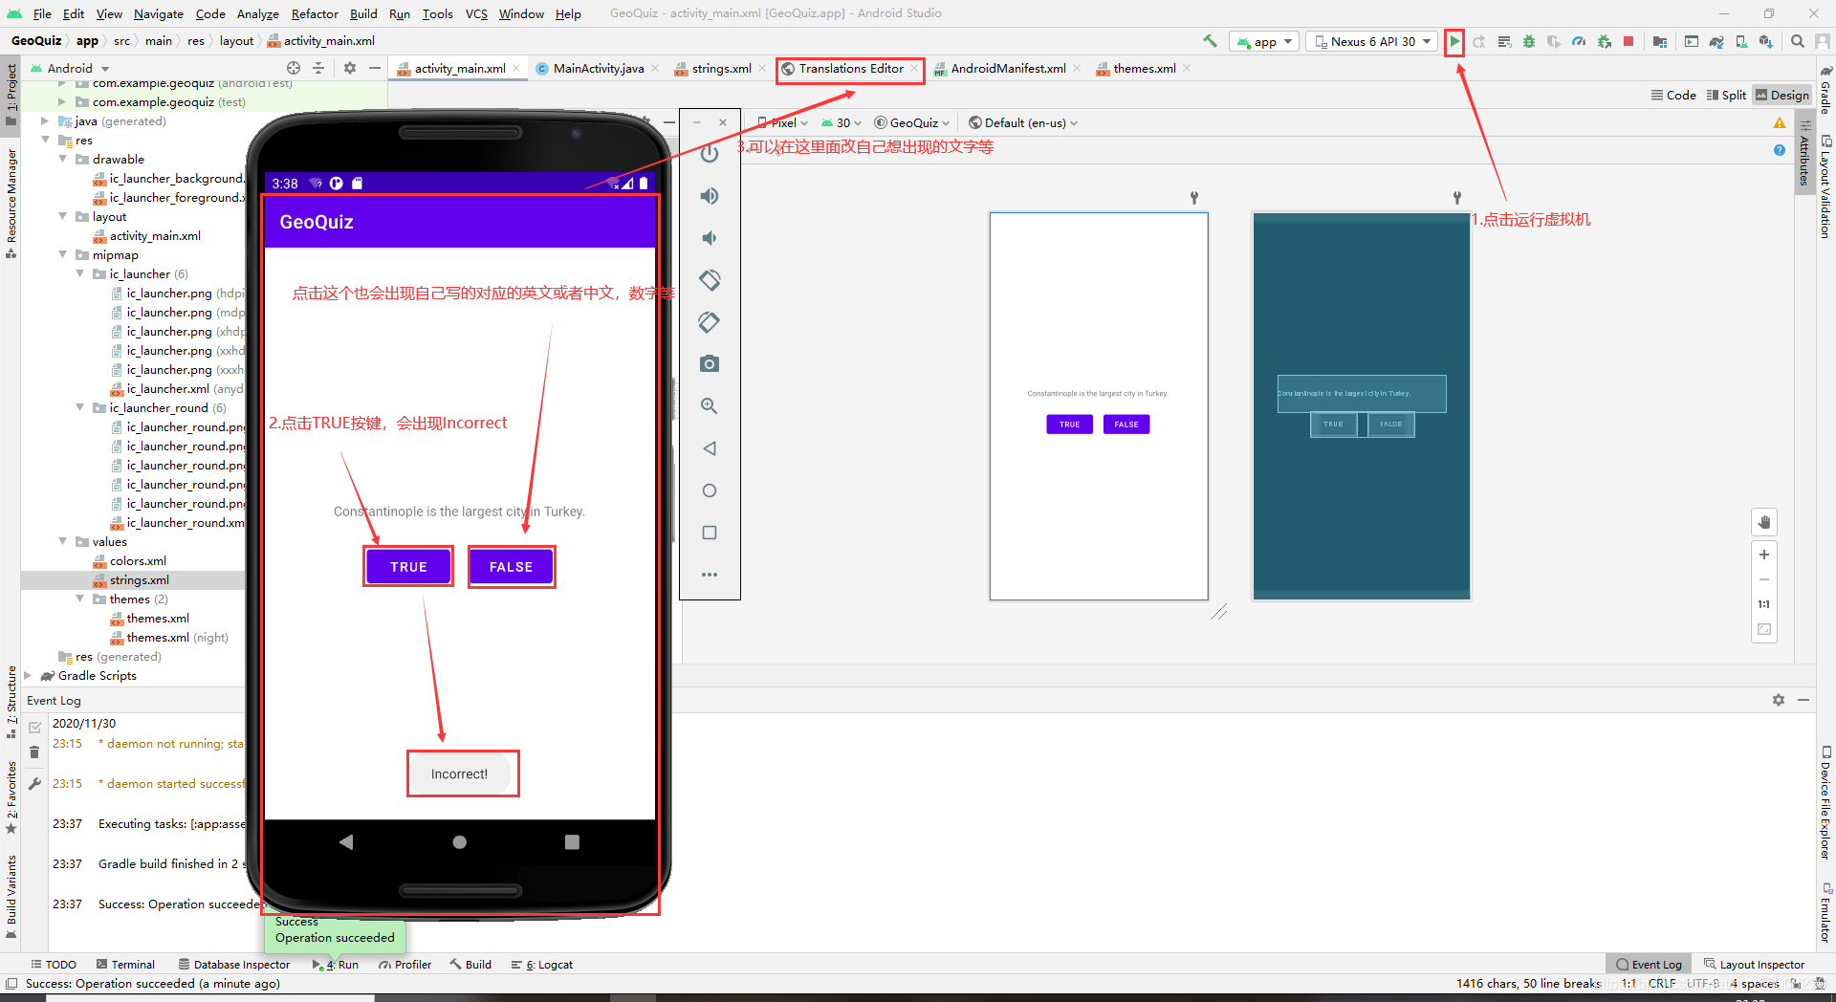Rotate the emulator right
The width and height of the screenshot is (1836, 1002).
(710, 322)
